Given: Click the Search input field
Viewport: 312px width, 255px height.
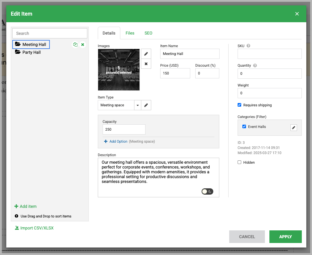Looking at the screenshot, I should point(50,33).
